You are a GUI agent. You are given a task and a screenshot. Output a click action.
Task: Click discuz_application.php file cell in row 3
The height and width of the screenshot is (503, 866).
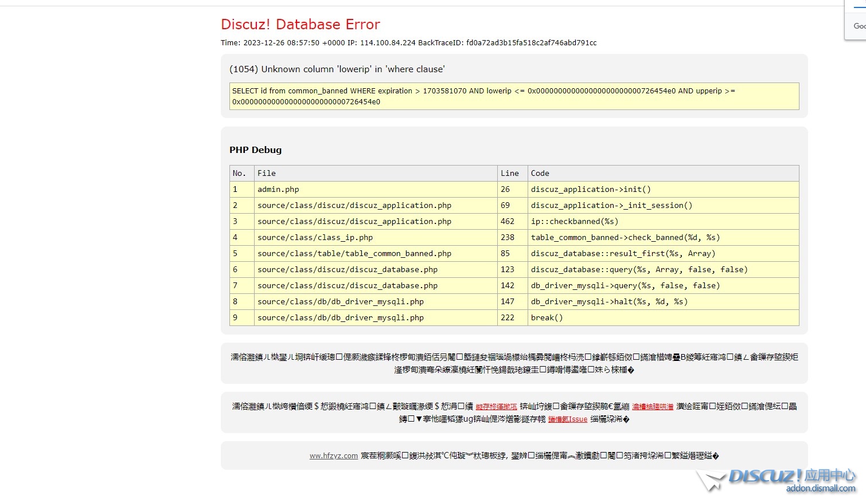376,221
